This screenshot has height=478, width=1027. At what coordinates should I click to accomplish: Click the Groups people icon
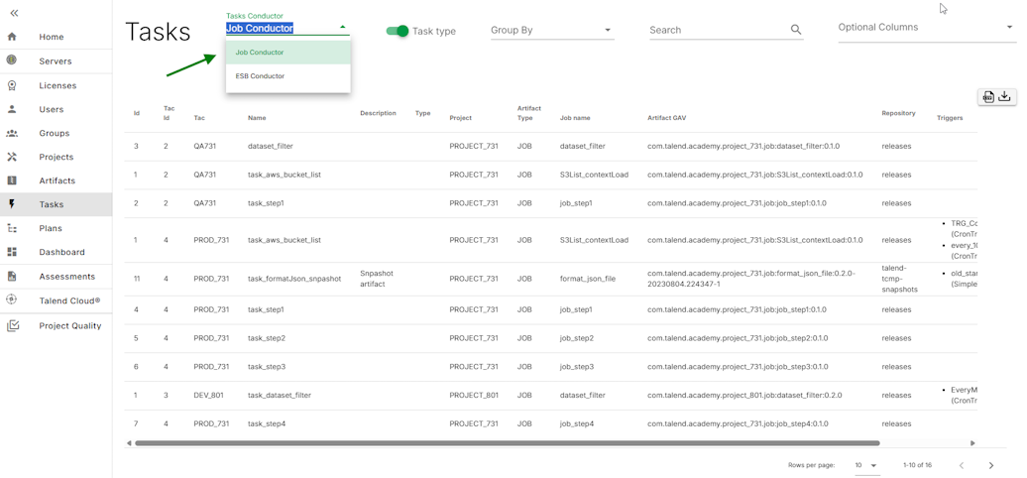click(x=12, y=133)
